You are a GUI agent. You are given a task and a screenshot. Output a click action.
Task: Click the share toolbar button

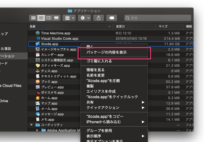[99, 18]
